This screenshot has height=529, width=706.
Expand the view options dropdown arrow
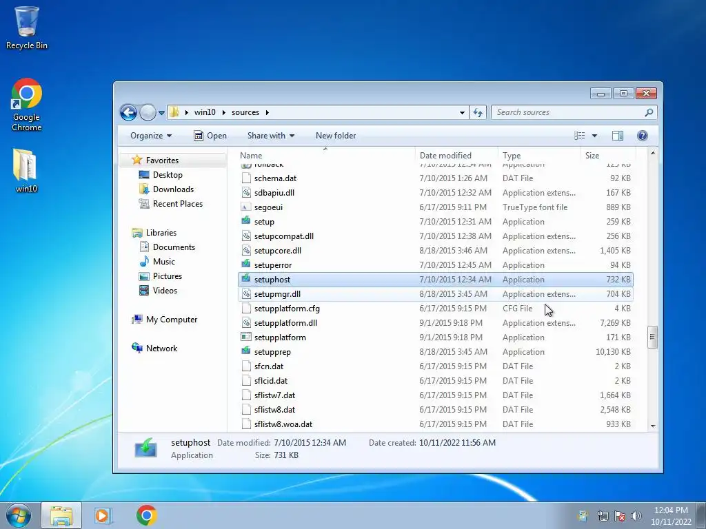click(594, 136)
